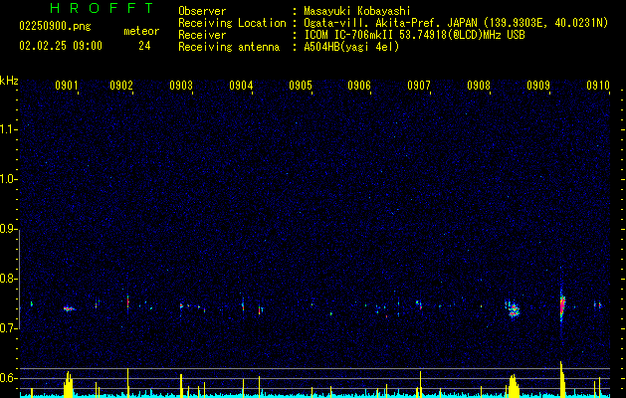
Task: Click the 0.9 kHz axis label
Action: [9, 229]
